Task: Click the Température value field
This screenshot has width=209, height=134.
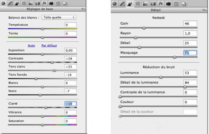Action: coord(70,25)
